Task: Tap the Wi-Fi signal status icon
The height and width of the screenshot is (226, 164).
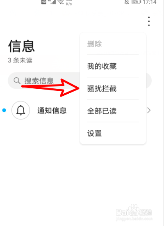Action: (x=61, y=2)
